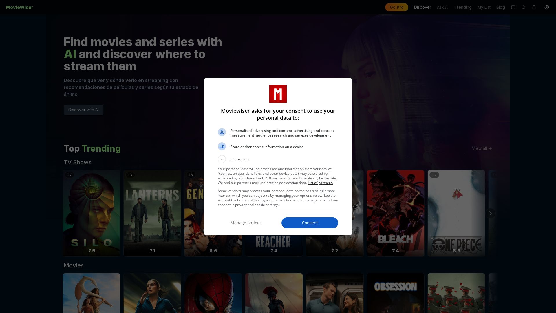Click the next arrow on TV Shows carousel
Viewport: 556px width, 313px height.
point(490,213)
